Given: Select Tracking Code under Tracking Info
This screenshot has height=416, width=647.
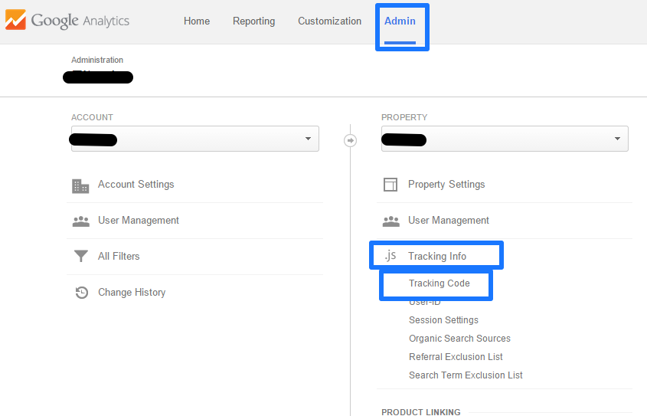Looking at the screenshot, I should pos(440,283).
